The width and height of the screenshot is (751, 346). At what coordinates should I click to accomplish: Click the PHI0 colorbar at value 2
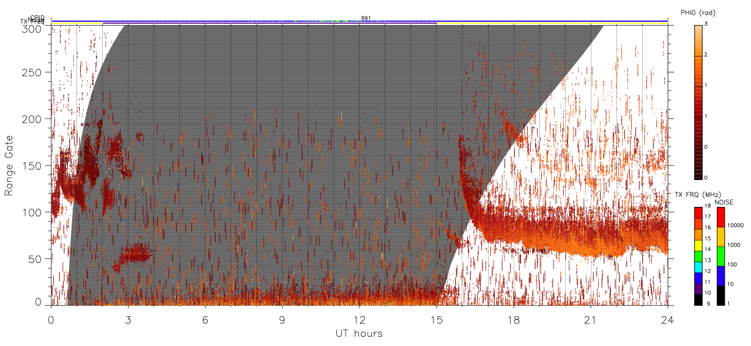(698, 56)
